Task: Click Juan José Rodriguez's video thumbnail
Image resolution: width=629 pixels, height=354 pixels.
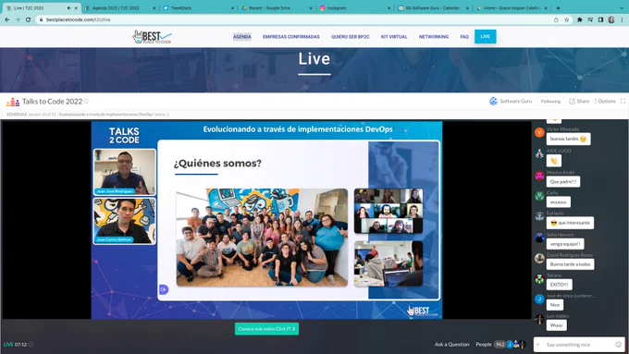Action: (x=125, y=172)
